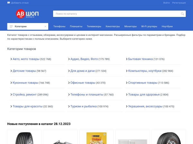Click chevron beside Туризм и рыбалка
This screenshot has width=193, height=144.
69,107
